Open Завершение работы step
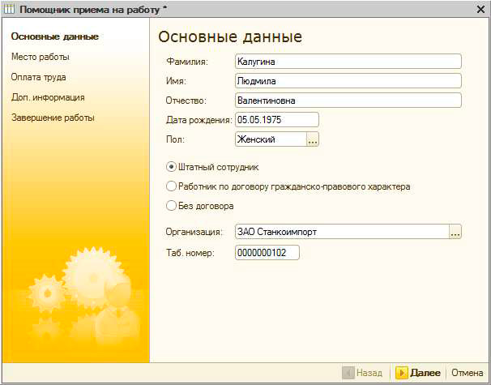This screenshot has width=491, height=385. click(53, 118)
